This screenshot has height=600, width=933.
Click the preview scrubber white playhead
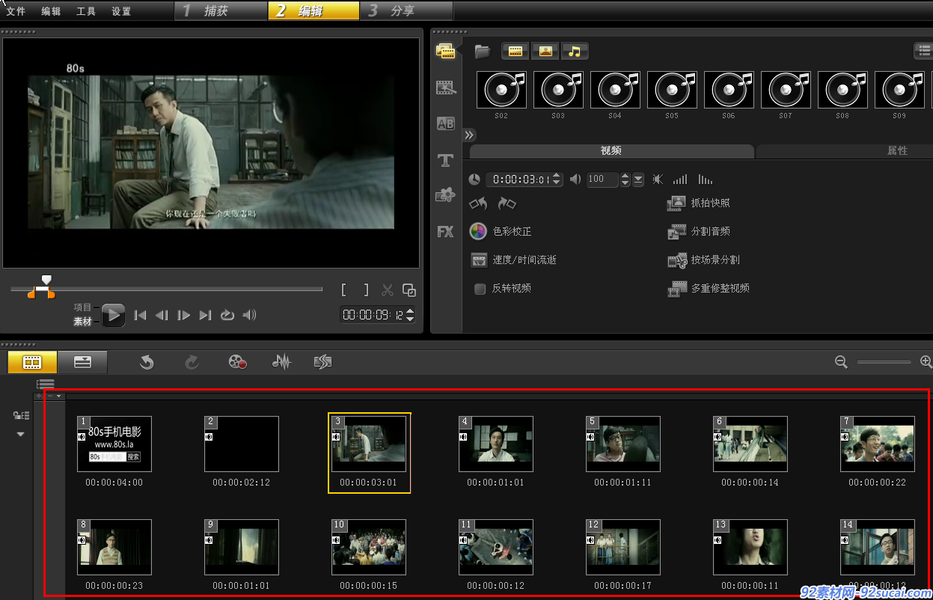pyautogui.click(x=46, y=281)
